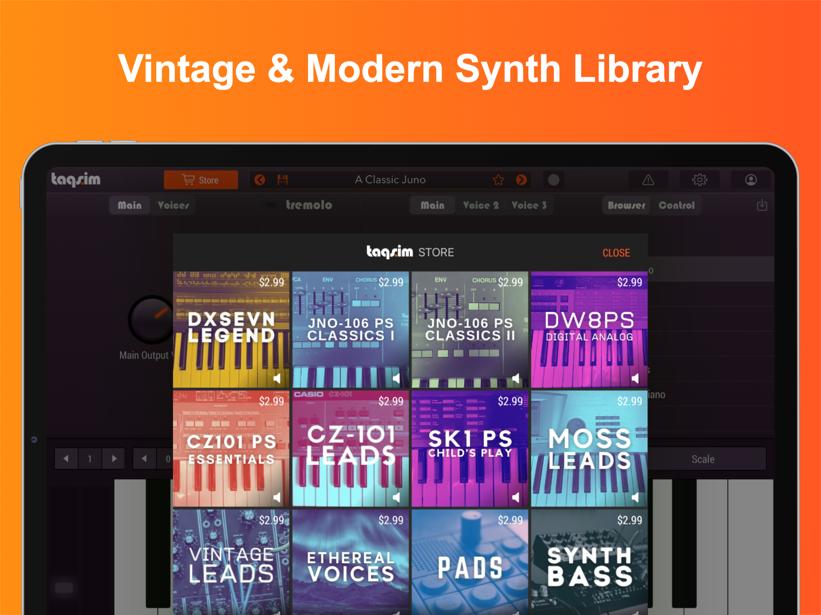Click the A Classic Juno preset name

click(390, 180)
